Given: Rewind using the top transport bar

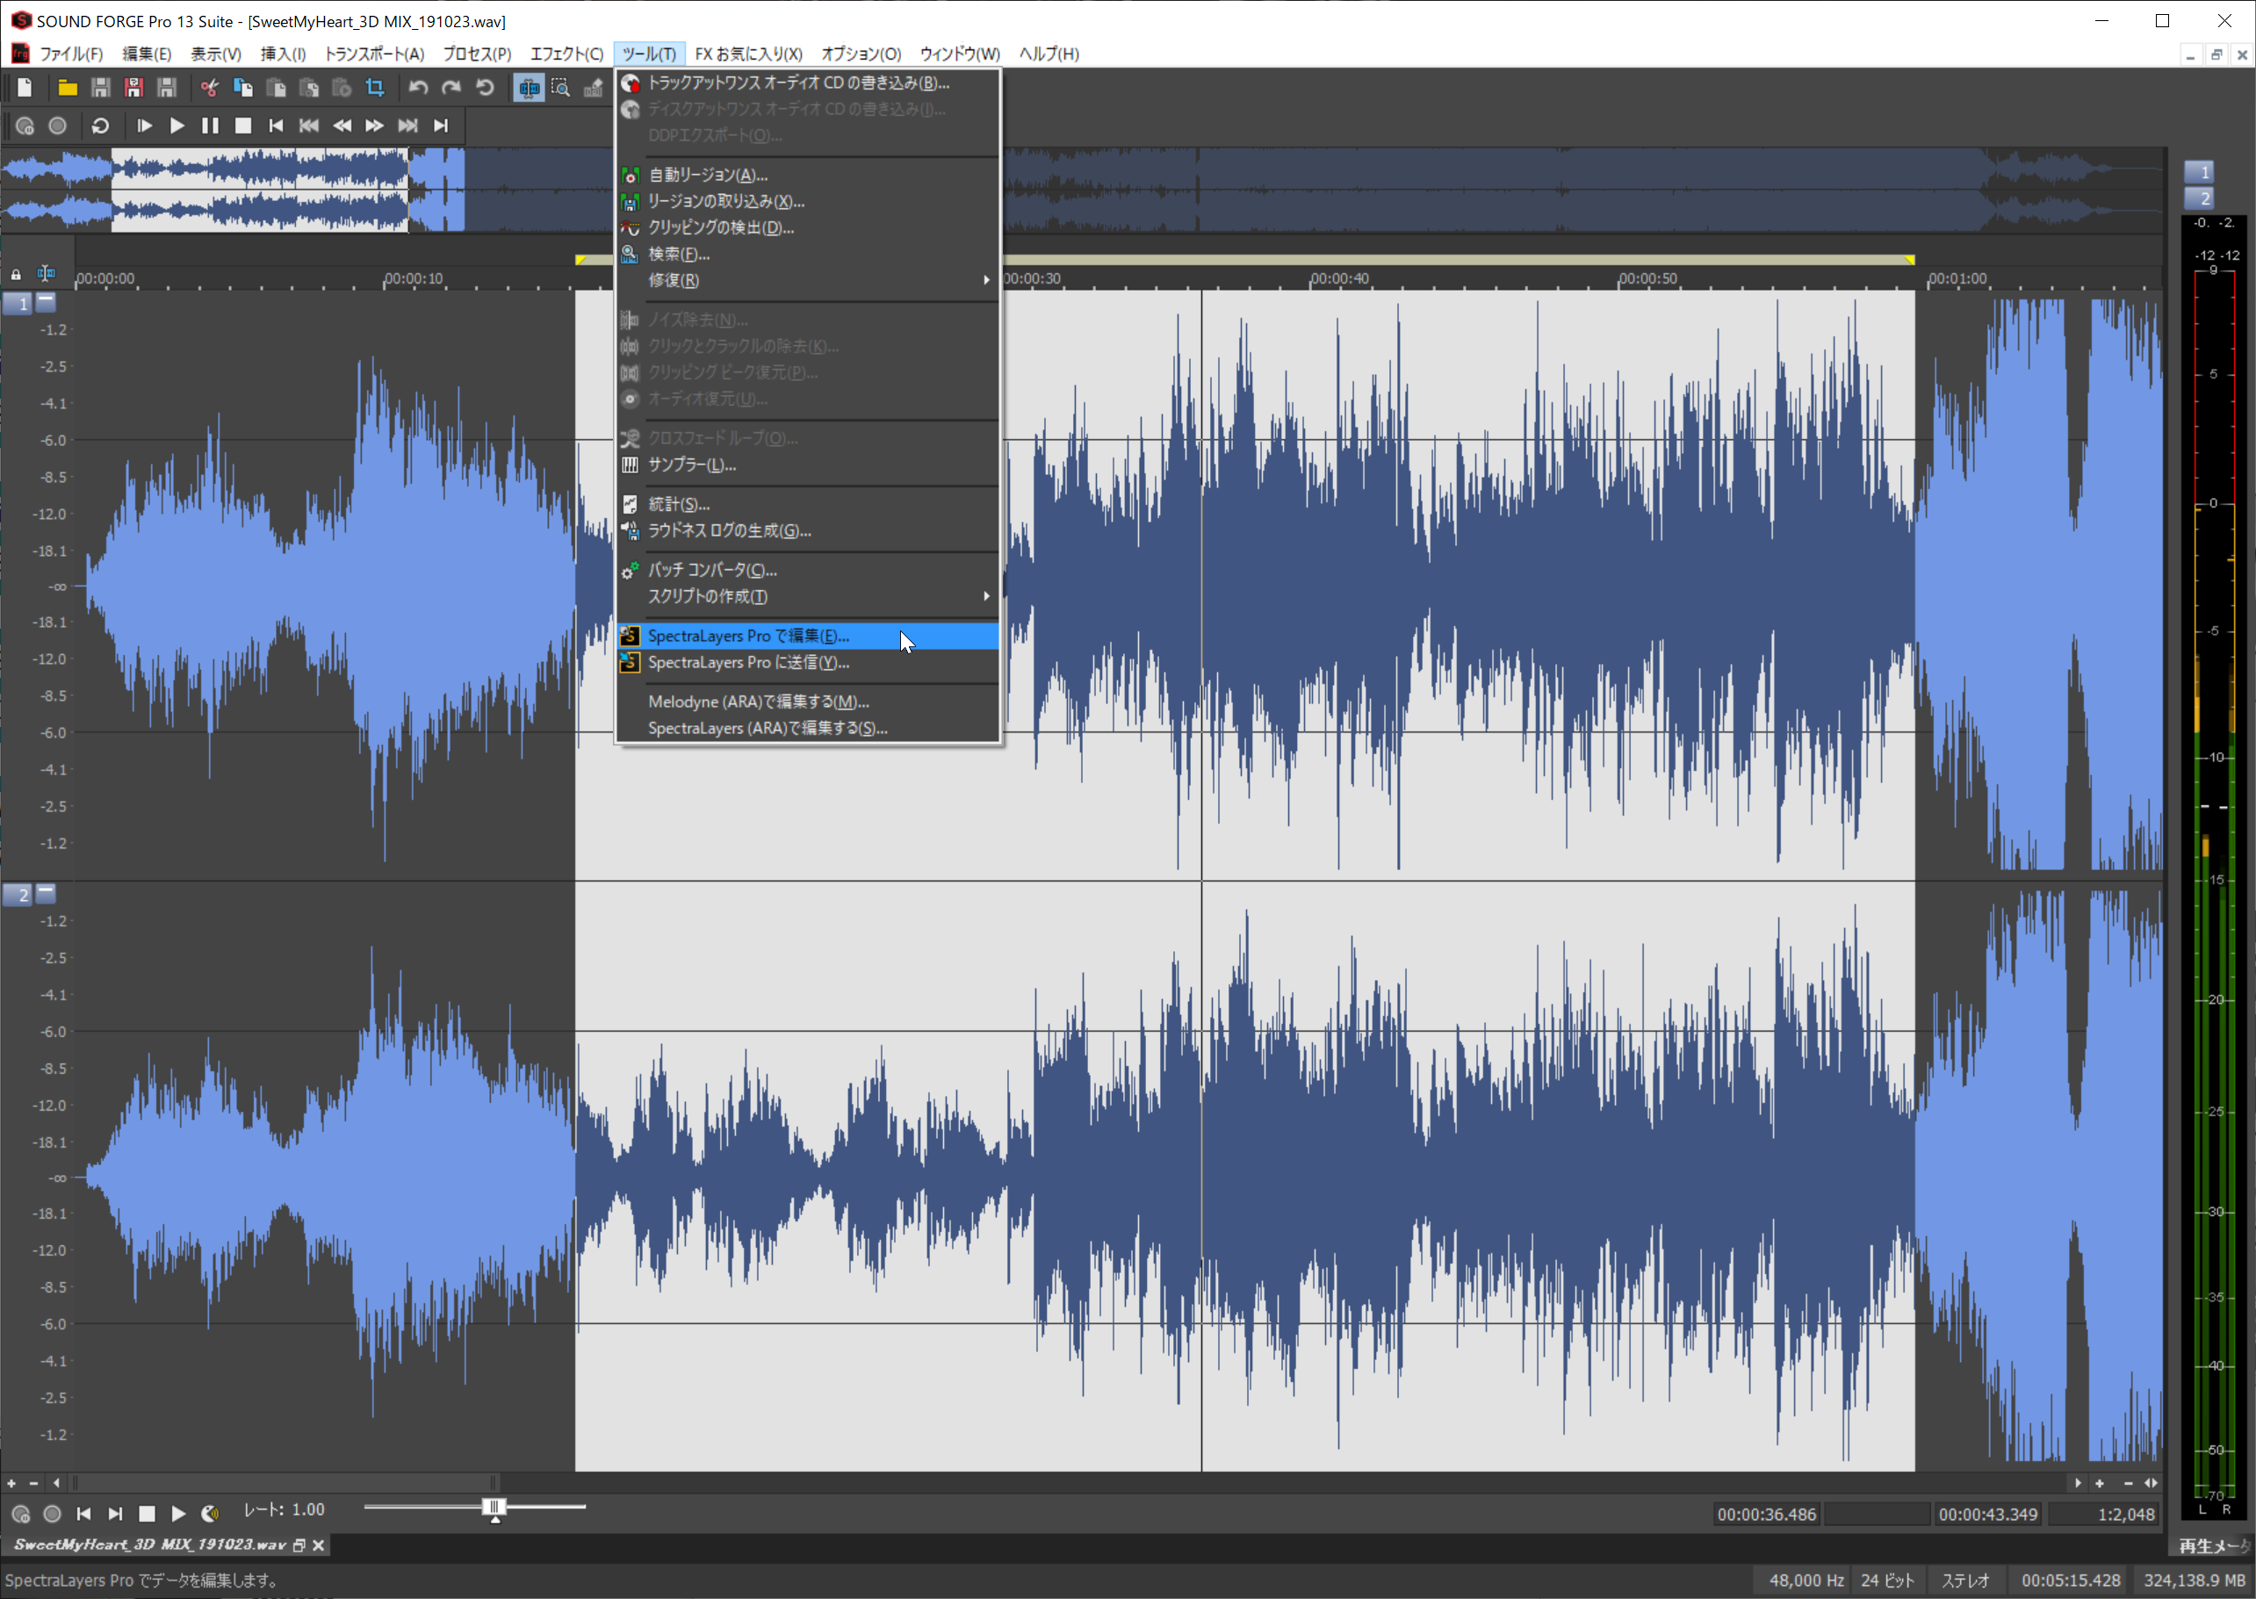Looking at the screenshot, I should (x=342, y=126).
